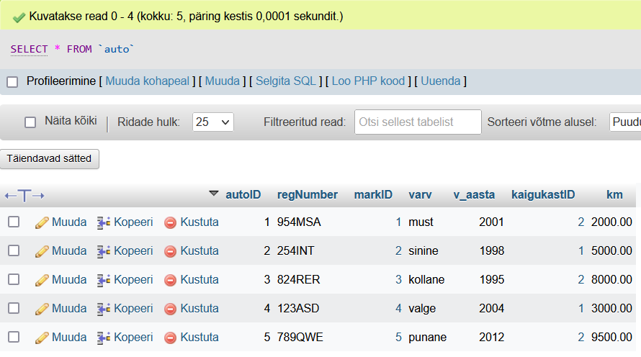Open the Sorteeri võtme alusel dropdown

click(625, 122)
